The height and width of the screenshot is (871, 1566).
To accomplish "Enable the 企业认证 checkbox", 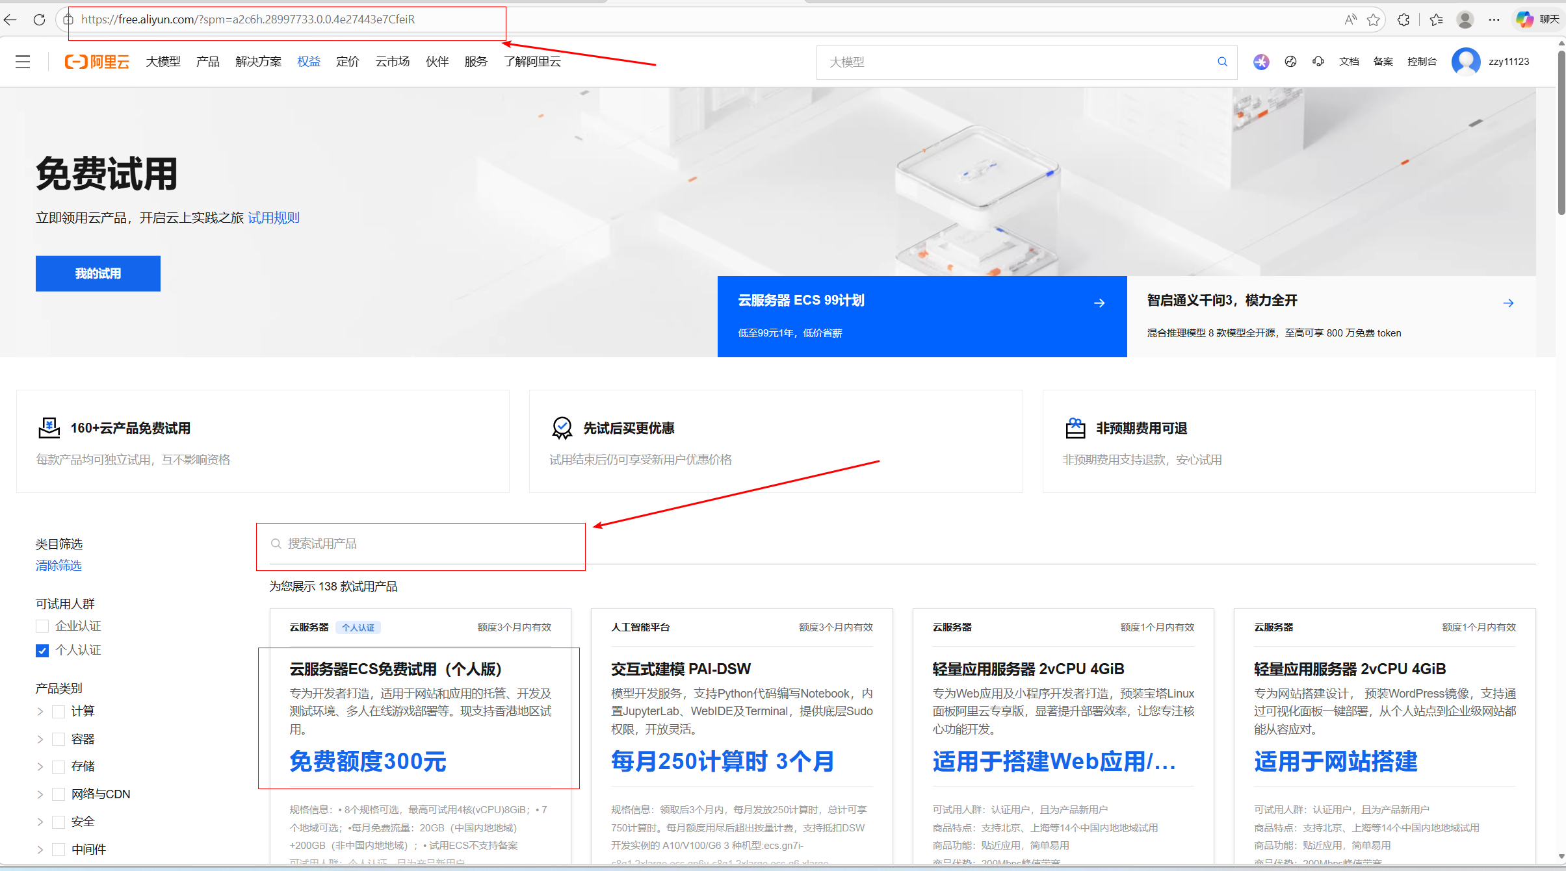I will 42,626.
